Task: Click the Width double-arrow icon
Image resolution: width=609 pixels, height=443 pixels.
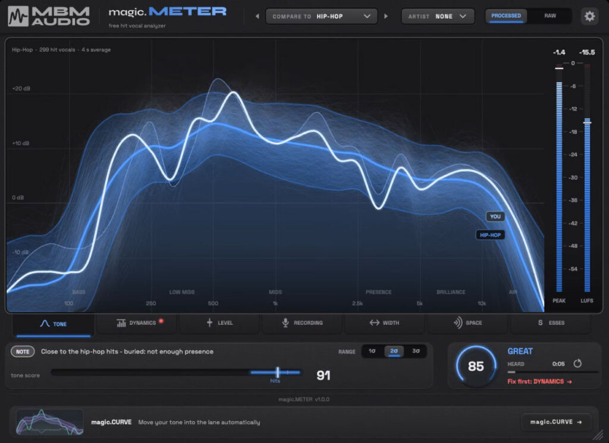Action: (375, 323)
